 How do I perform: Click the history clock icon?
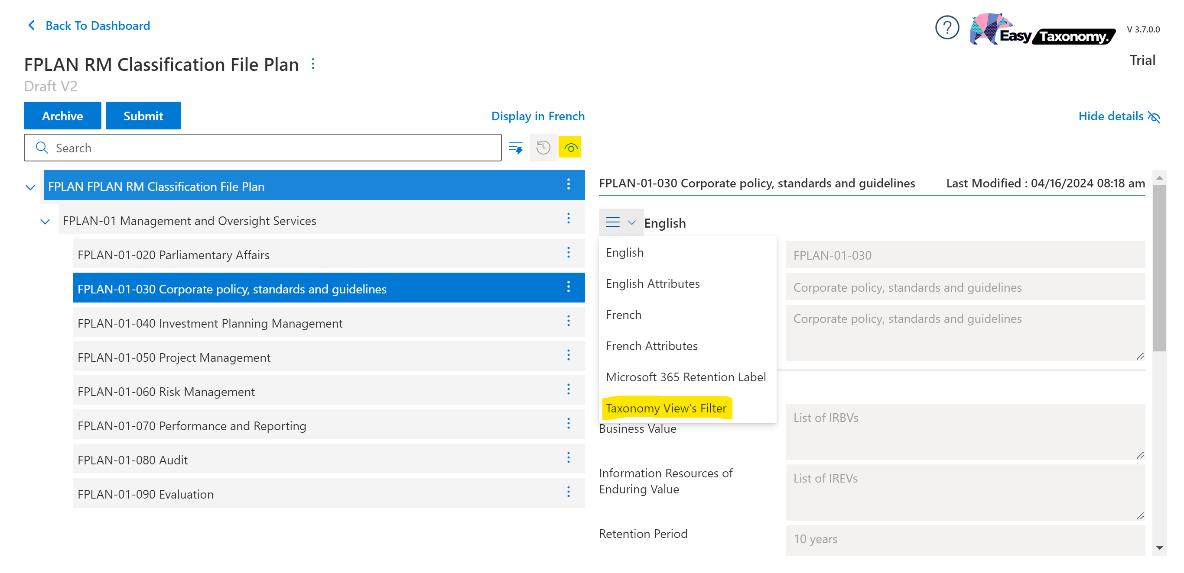[543, 148]
